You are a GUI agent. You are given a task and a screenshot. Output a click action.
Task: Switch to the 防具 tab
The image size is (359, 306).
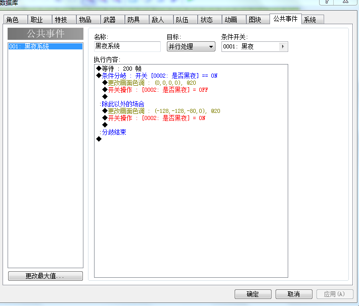click(137, 20)
